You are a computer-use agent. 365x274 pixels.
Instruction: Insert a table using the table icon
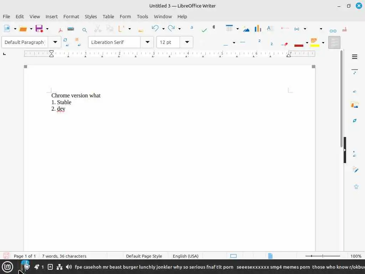(229, 28)
